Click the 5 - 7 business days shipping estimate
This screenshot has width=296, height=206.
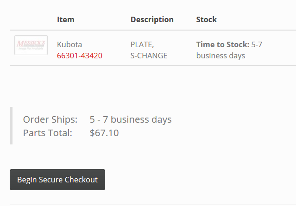131,119
